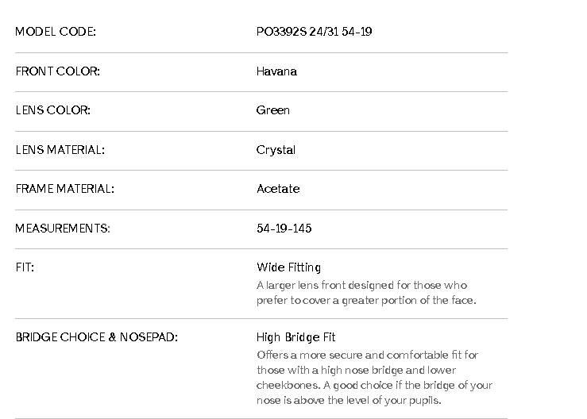Select the Havana front color value
The height and width of the screenshot is (419, 587).
[x=276, y=71]
